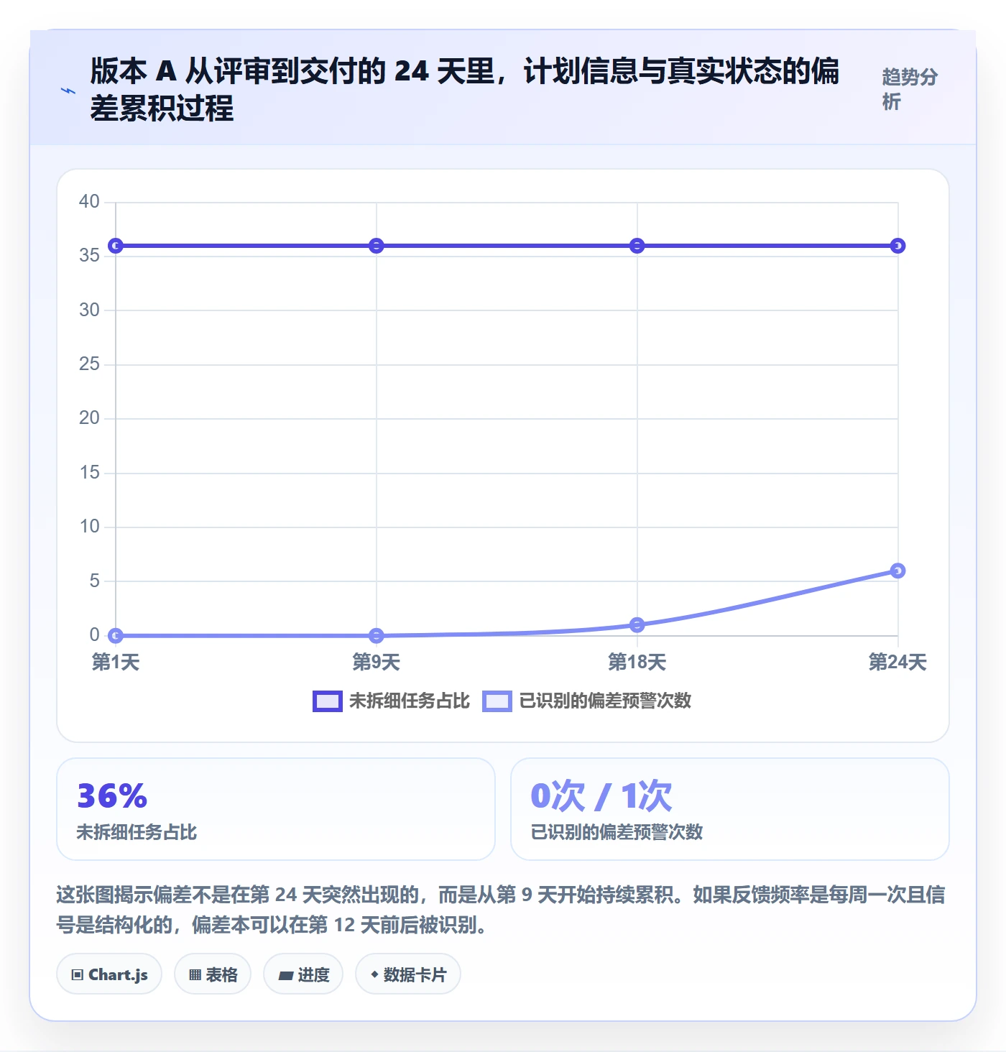Image resolution: width=1006 pixels, height=1052 pixels.
Task: Click the 0次 / 1次 stat value
Action: click(x=601, y=795)
